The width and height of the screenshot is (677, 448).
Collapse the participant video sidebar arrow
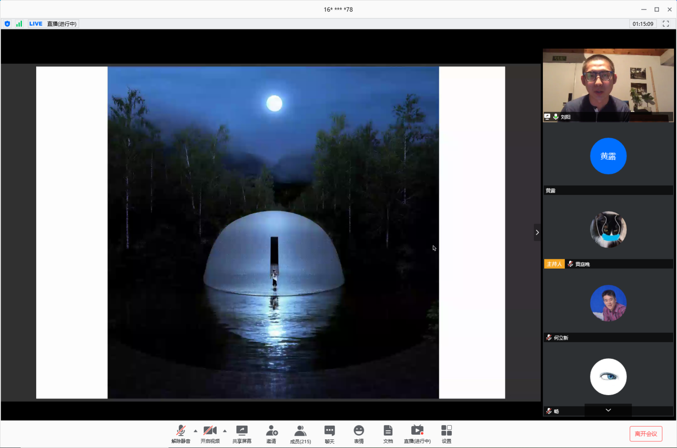tap(537, 232)
